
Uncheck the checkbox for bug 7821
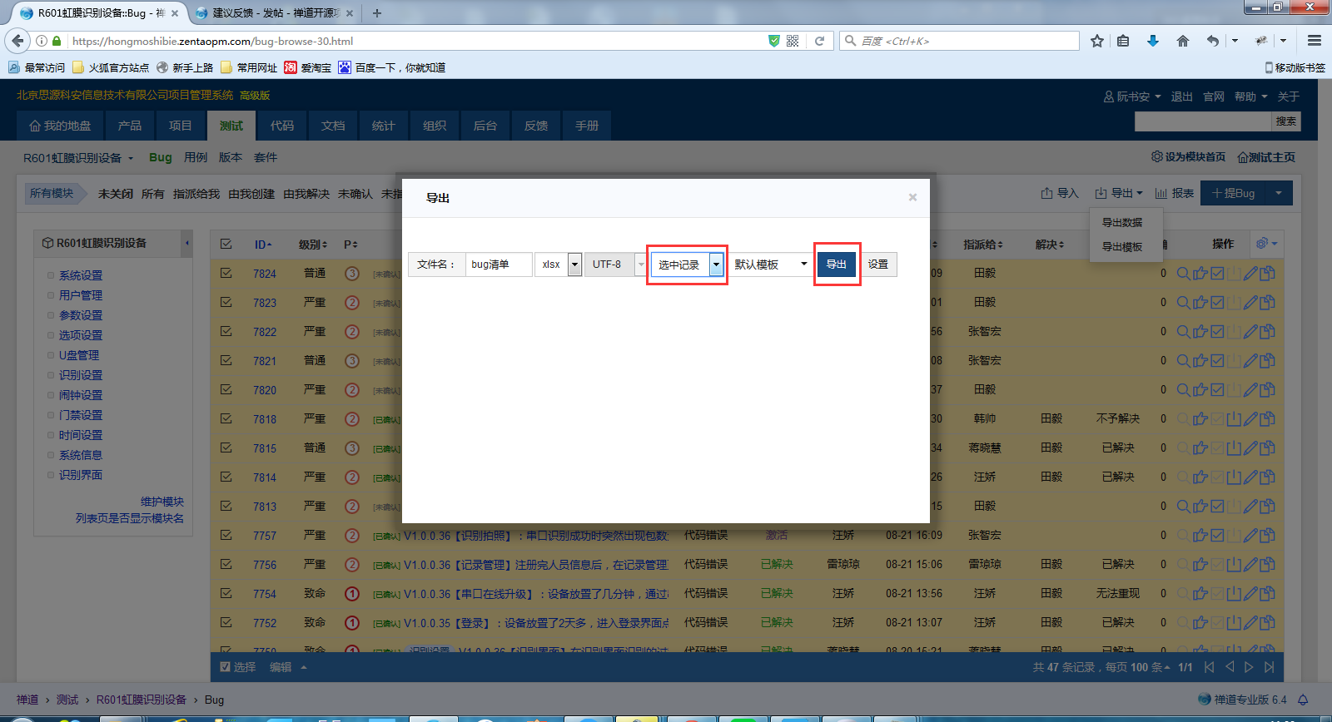point(226,360)
